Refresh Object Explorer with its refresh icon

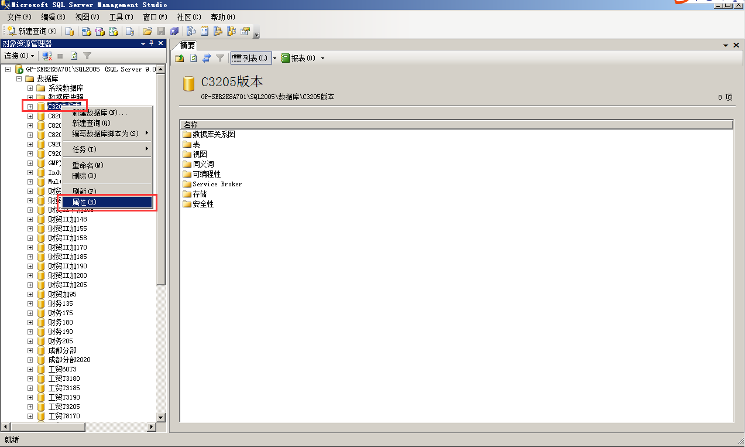point(74,56)
